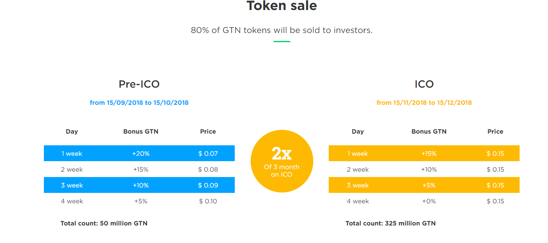Select the ICO 1 week yellow row
The height and width of the screenshot is (243, 548).
click(x=424, y=153)
